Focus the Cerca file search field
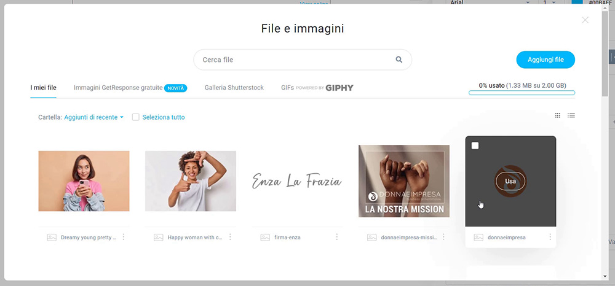Screen dimensions: 615x286 point(295,60)
